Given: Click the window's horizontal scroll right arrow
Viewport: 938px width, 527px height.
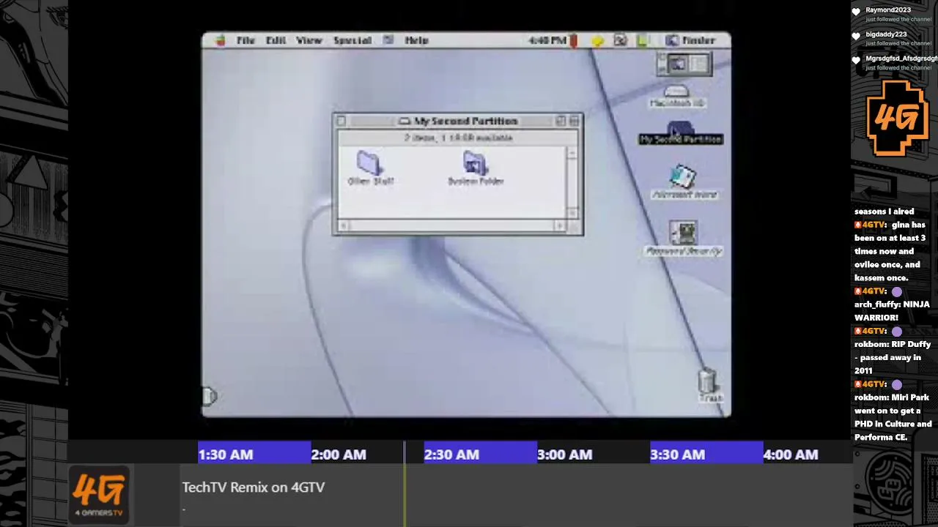Looking at the screenshot, I should [561, 225].
